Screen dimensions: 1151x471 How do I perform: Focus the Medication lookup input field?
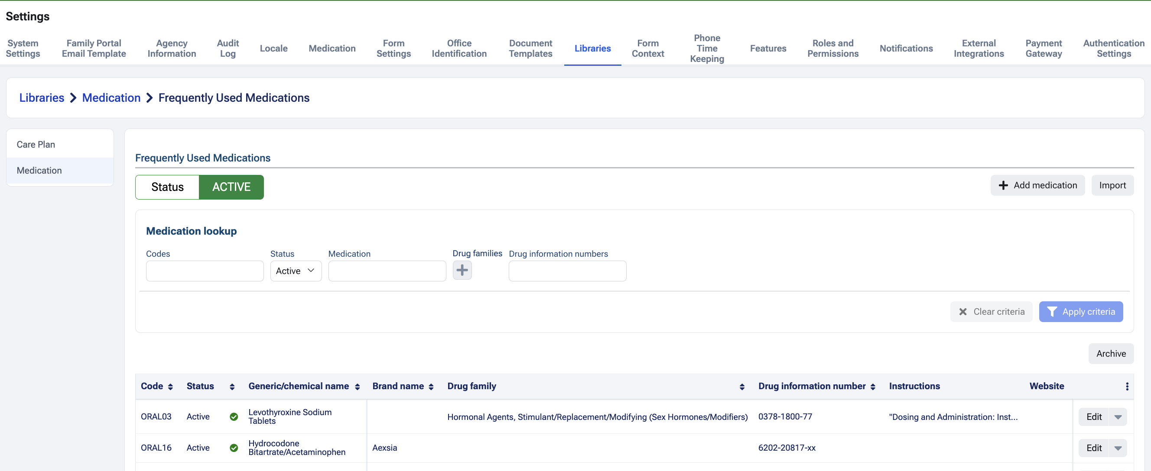tap(387, 271)
